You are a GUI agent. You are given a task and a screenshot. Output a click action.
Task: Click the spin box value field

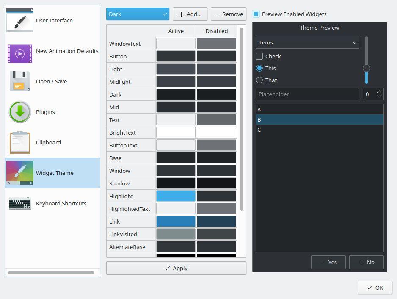pos(369,94)
